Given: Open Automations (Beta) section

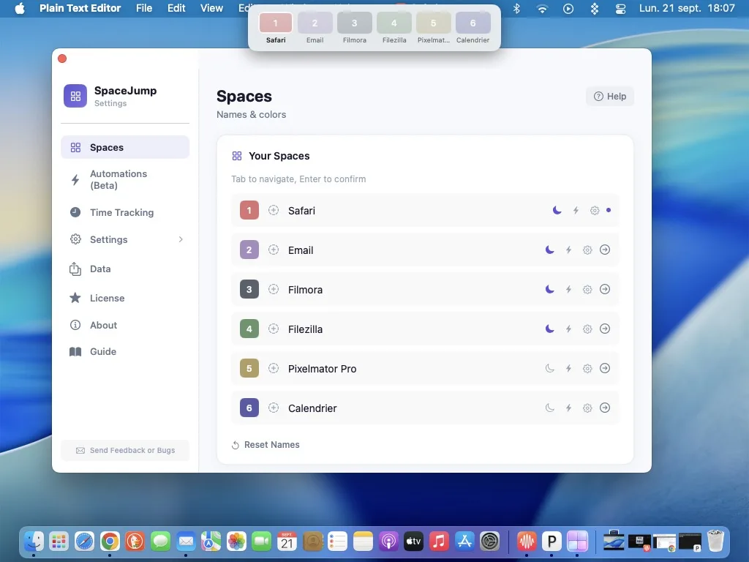Looking at the screenshot, I should (125, 180).
